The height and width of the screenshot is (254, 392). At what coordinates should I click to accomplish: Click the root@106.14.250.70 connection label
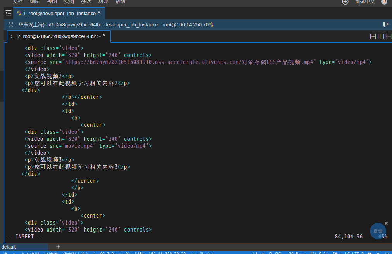tap(185, 25)
